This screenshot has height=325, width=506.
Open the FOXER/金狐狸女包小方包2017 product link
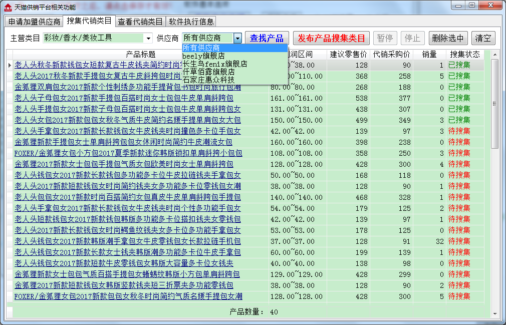pos(128,153)
